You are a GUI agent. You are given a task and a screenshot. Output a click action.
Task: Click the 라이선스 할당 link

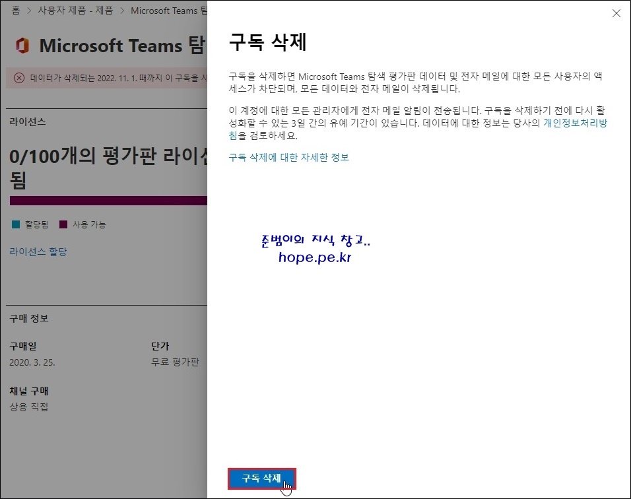(x=38, y=251)
